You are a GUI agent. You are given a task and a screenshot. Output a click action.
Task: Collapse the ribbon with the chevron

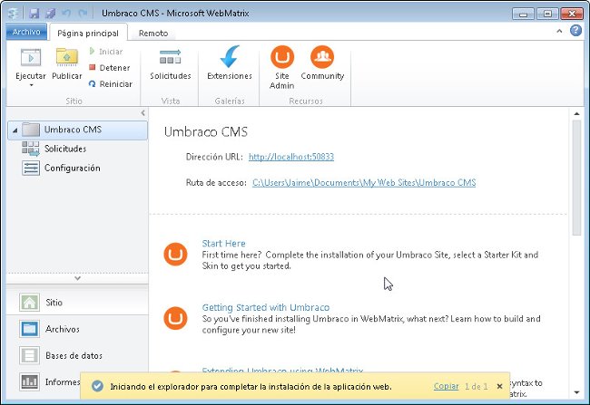[559, 31]
